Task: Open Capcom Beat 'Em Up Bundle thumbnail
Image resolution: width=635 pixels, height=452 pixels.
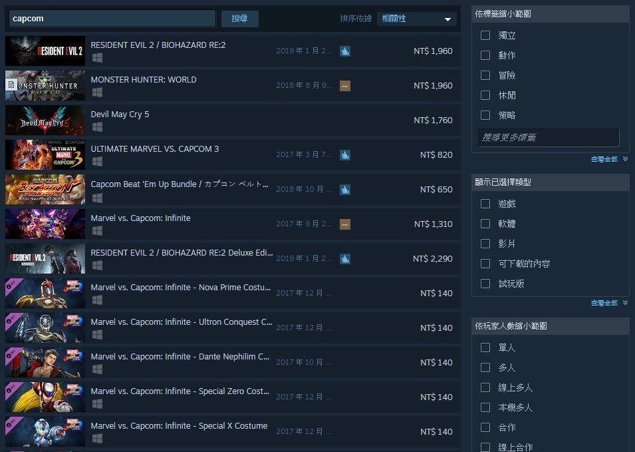Action: (45, 189)
